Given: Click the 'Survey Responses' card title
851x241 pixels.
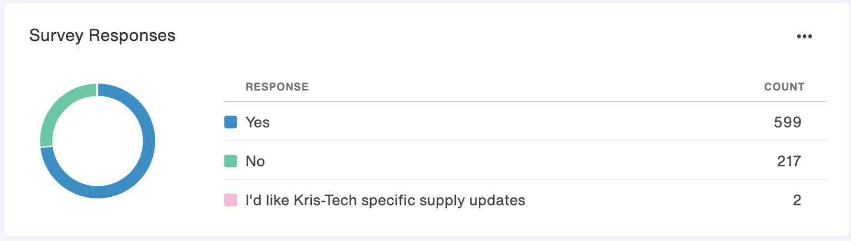Looking at the screenshot, I should tap(102, 35).
